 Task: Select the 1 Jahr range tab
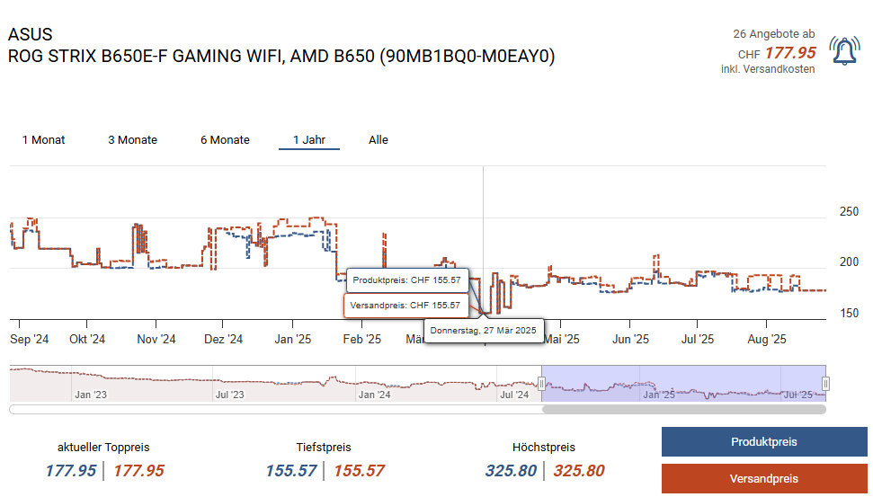309,139
